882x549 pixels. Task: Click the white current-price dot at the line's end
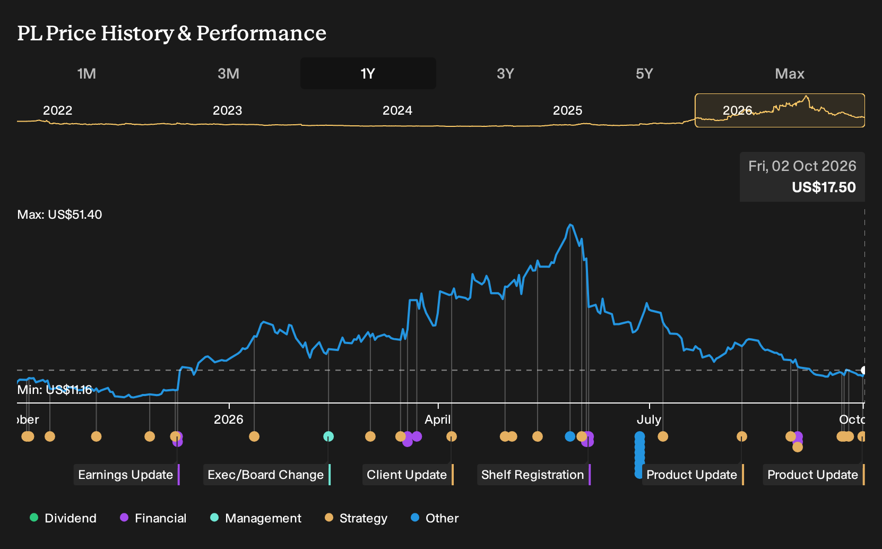864,370
